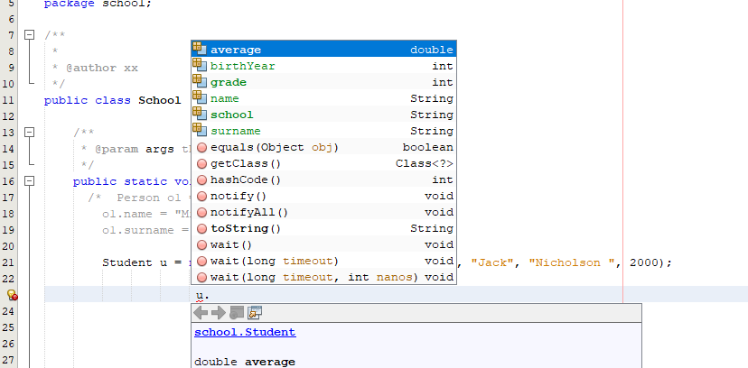Click the red method icon beside getClass
The height and width of the screenshot is (368, 748).
pos(201,164)
